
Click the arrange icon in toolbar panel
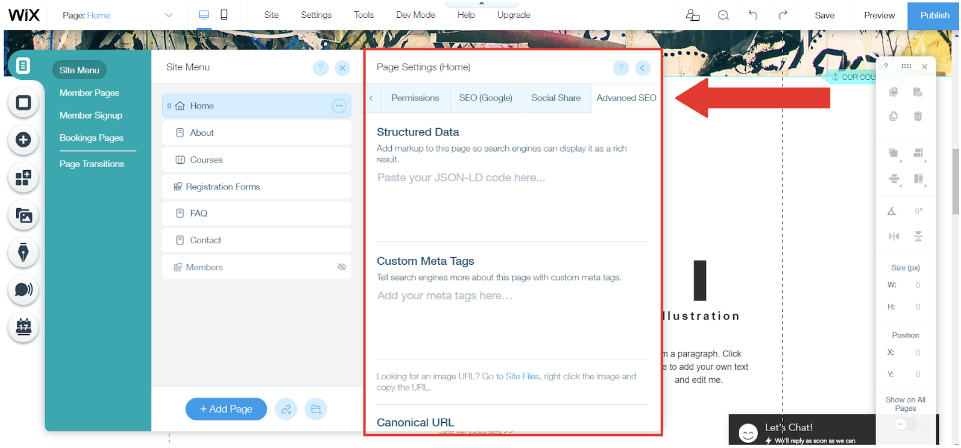point(894,153)
